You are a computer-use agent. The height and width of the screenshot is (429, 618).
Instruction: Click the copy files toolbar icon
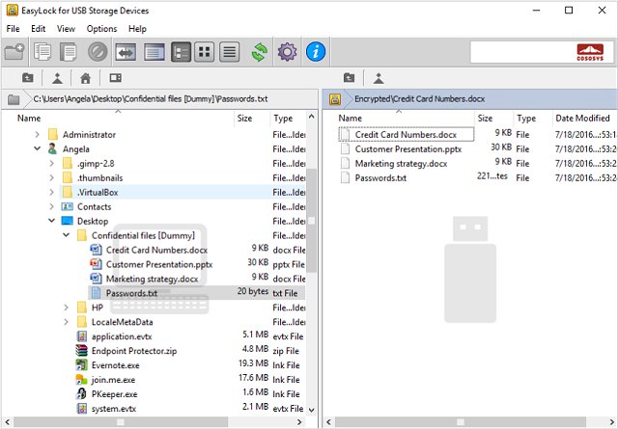tap(42, 52)
